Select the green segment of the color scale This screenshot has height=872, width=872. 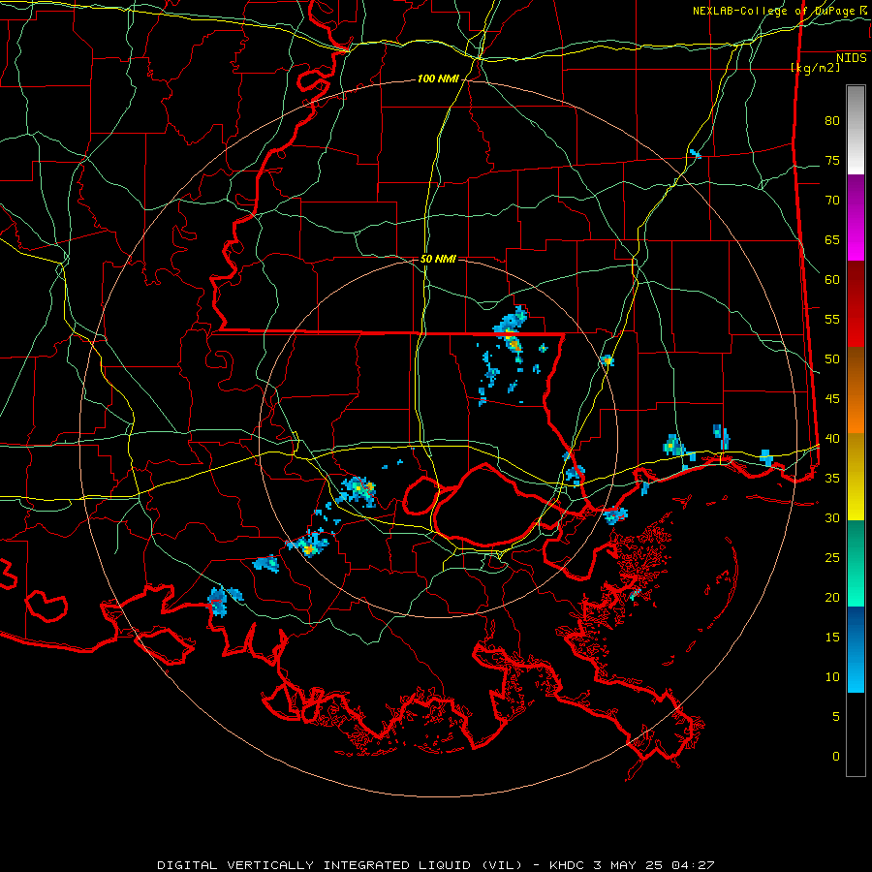click(x=856, y=563)
